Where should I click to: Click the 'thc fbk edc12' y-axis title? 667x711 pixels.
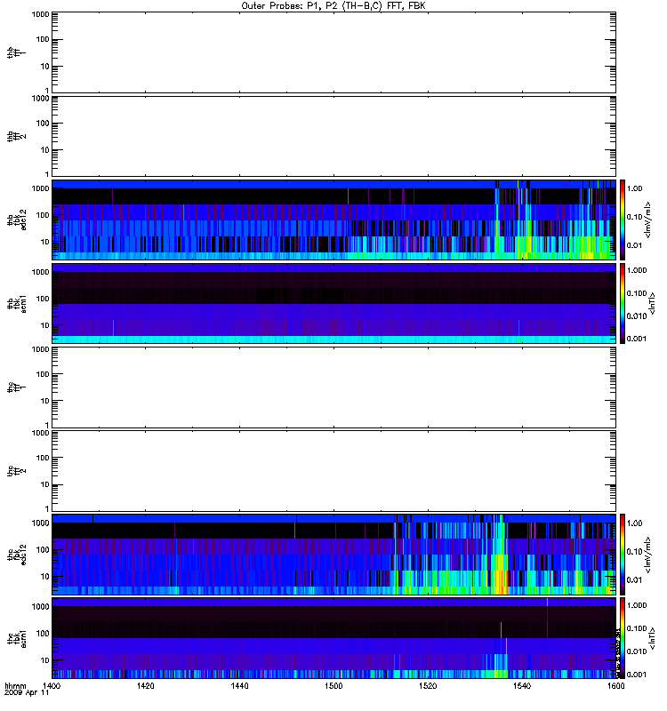coord(16,555)
